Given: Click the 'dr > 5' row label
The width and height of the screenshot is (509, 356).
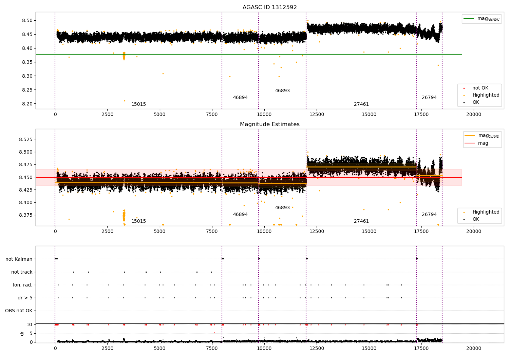Looking at the screenshot, I should point(25,298).
